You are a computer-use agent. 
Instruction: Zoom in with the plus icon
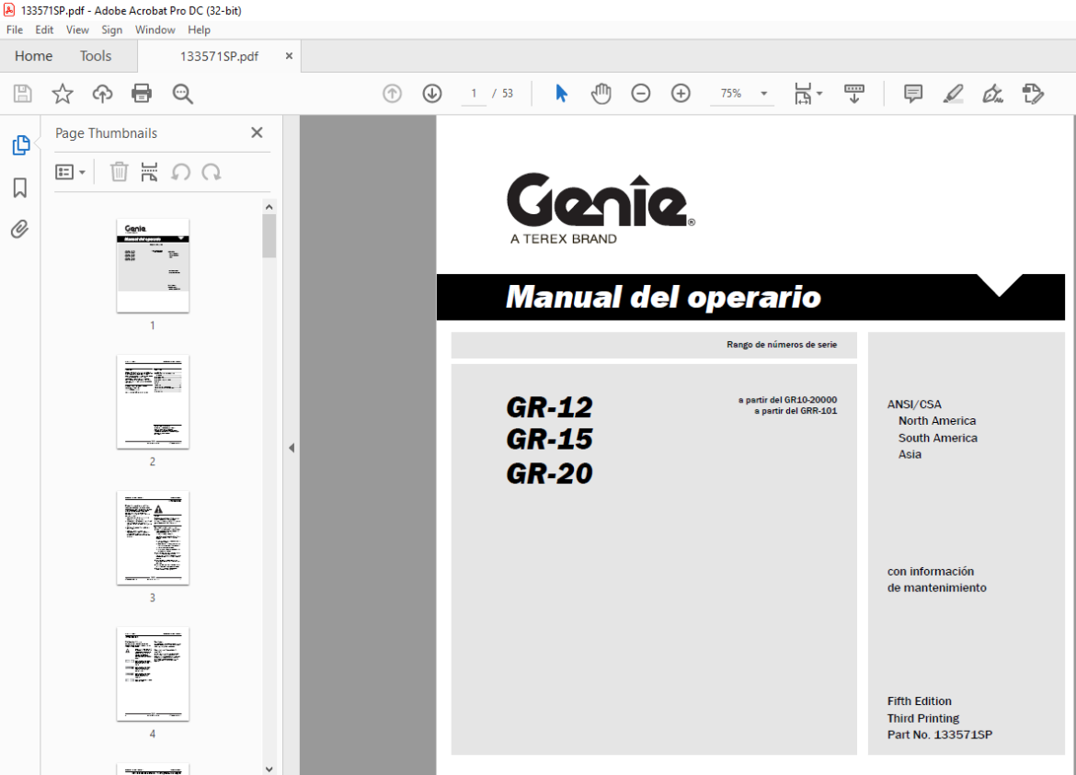tap(680, 93)
